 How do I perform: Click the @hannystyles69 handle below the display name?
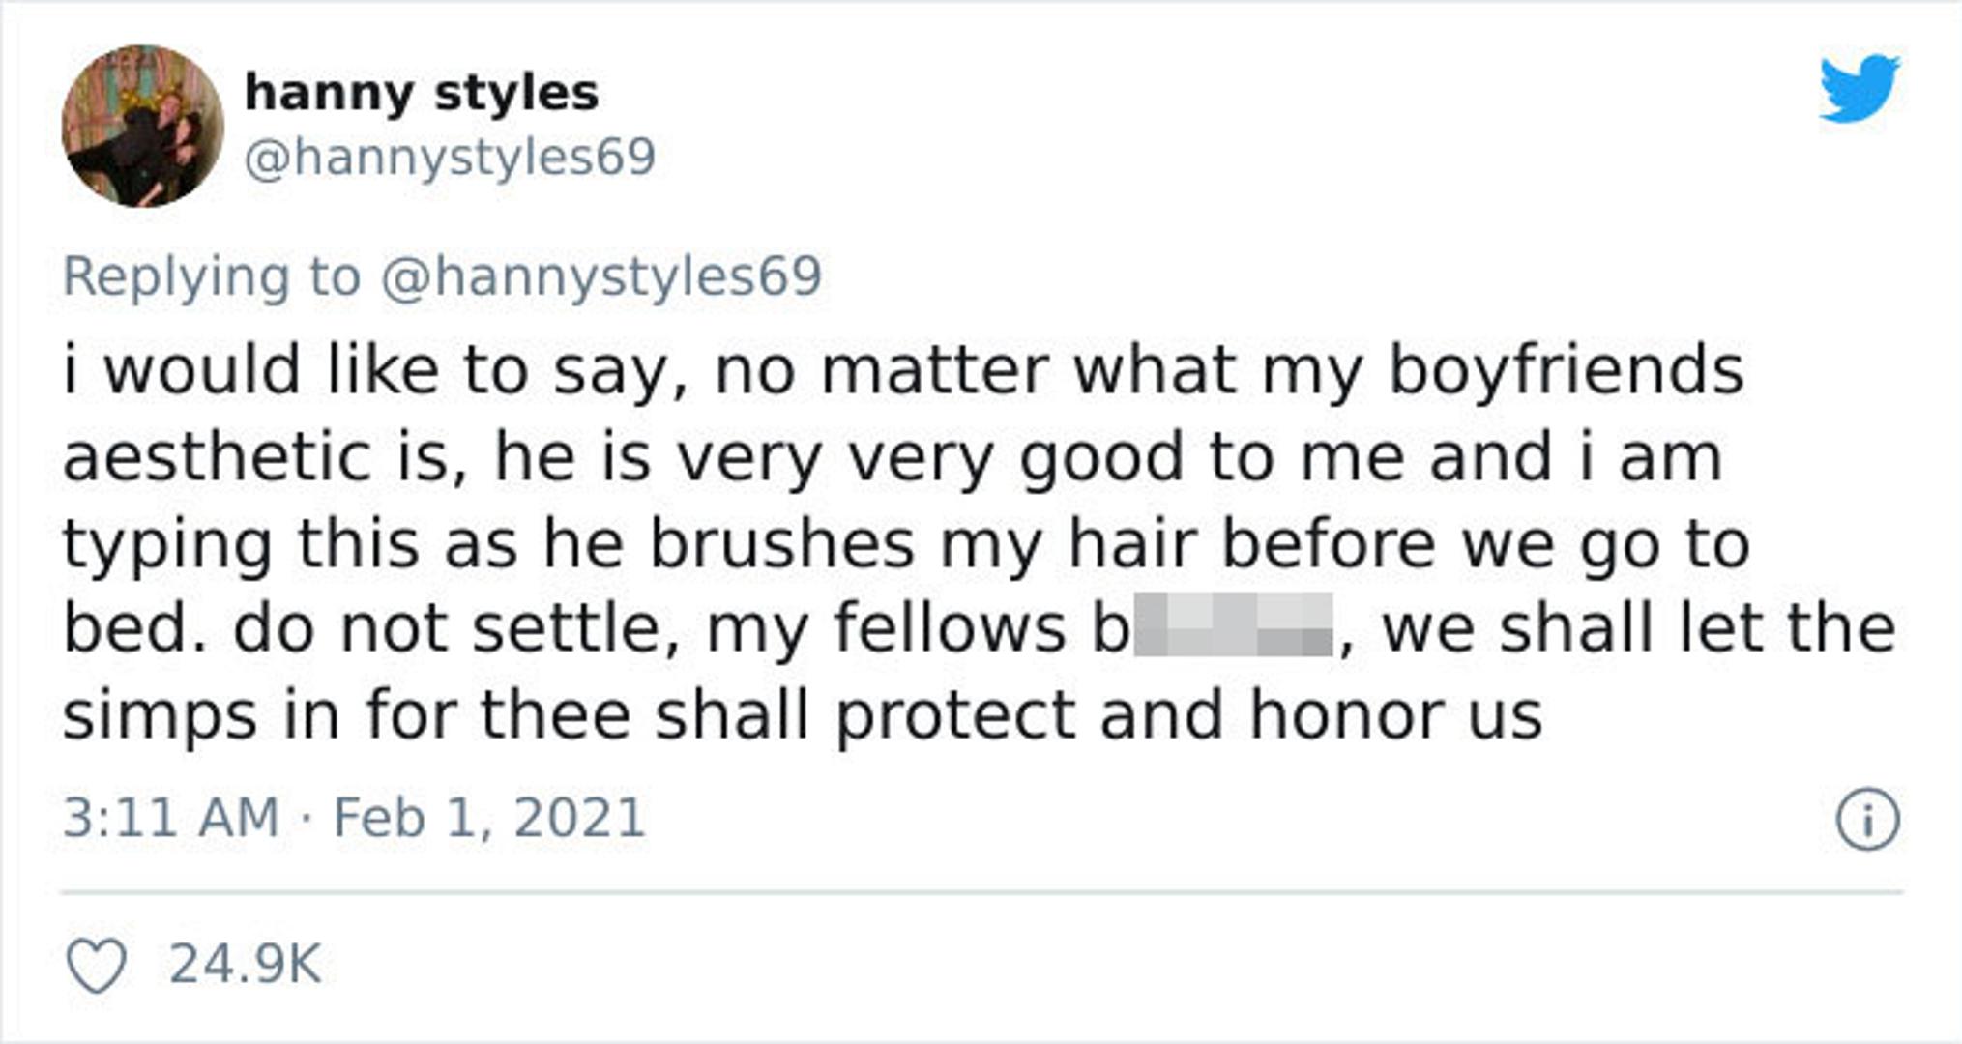pyautogui.click(x=450, y=157)
